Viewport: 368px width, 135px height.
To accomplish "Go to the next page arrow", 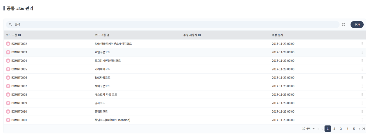I will tap(359, 129).
